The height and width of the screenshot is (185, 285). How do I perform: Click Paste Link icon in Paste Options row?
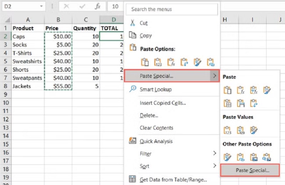[x=211, y=62]
